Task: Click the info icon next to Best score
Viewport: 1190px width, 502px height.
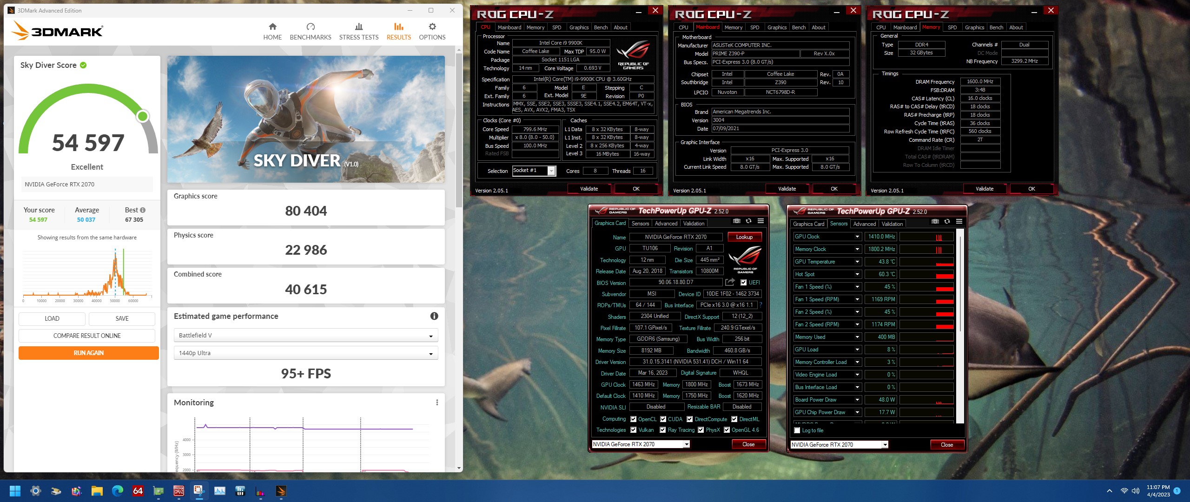Action: click(x=143, y=210)
